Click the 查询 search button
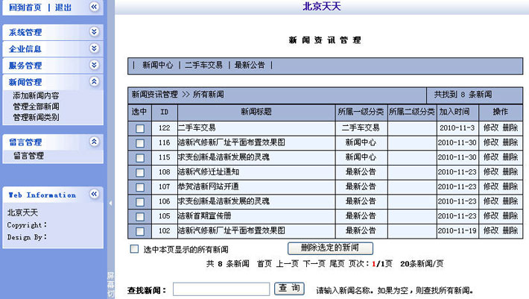 290,289
